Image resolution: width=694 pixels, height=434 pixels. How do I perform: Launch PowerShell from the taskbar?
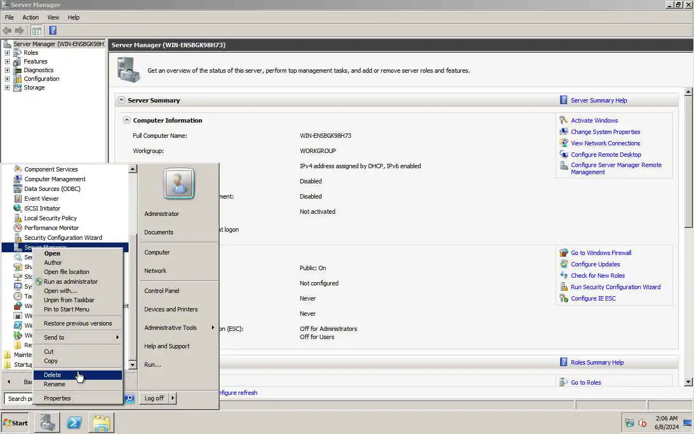point(74,423)
